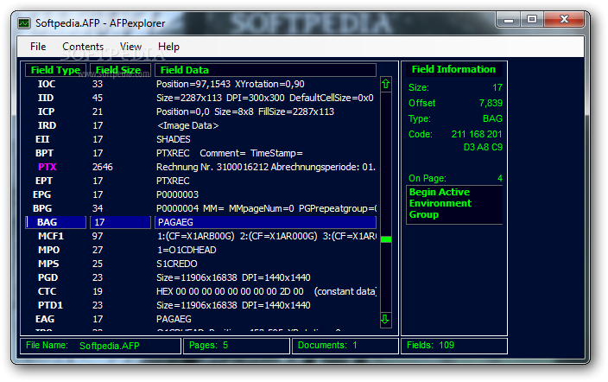Click the SHADES field data text
The image size is (608, 382).
coord(174,139)
